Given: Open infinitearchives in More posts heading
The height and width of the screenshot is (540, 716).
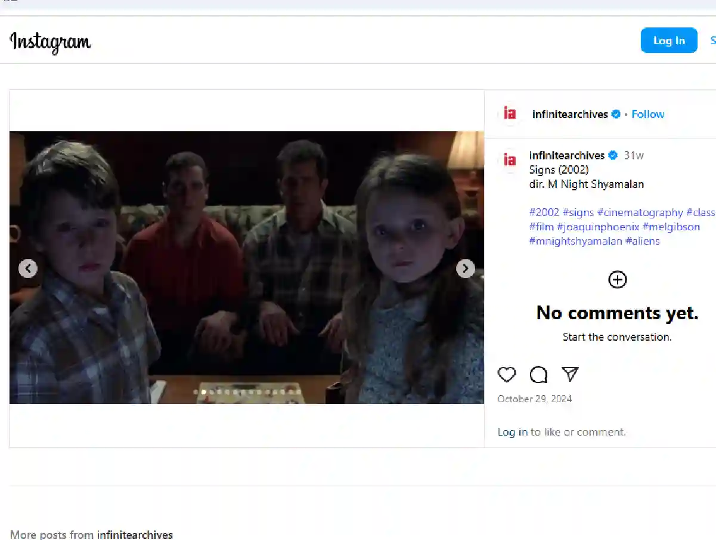Looking at the screenshot, I should pos(135,535).
